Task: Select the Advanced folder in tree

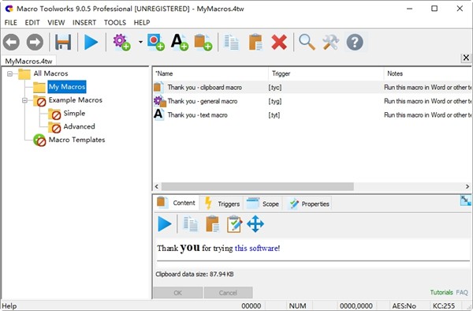Action: (79, 126)
